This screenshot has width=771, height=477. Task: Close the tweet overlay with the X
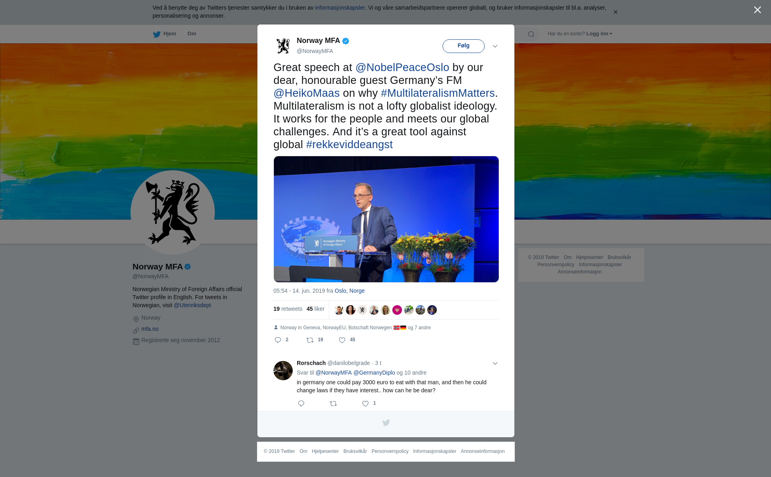[x=757, y=10]
